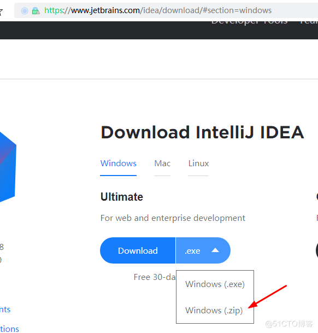Click the Free 30-day trial text
The width and height of the screenshot is (318, 333).
click(155, 277)
